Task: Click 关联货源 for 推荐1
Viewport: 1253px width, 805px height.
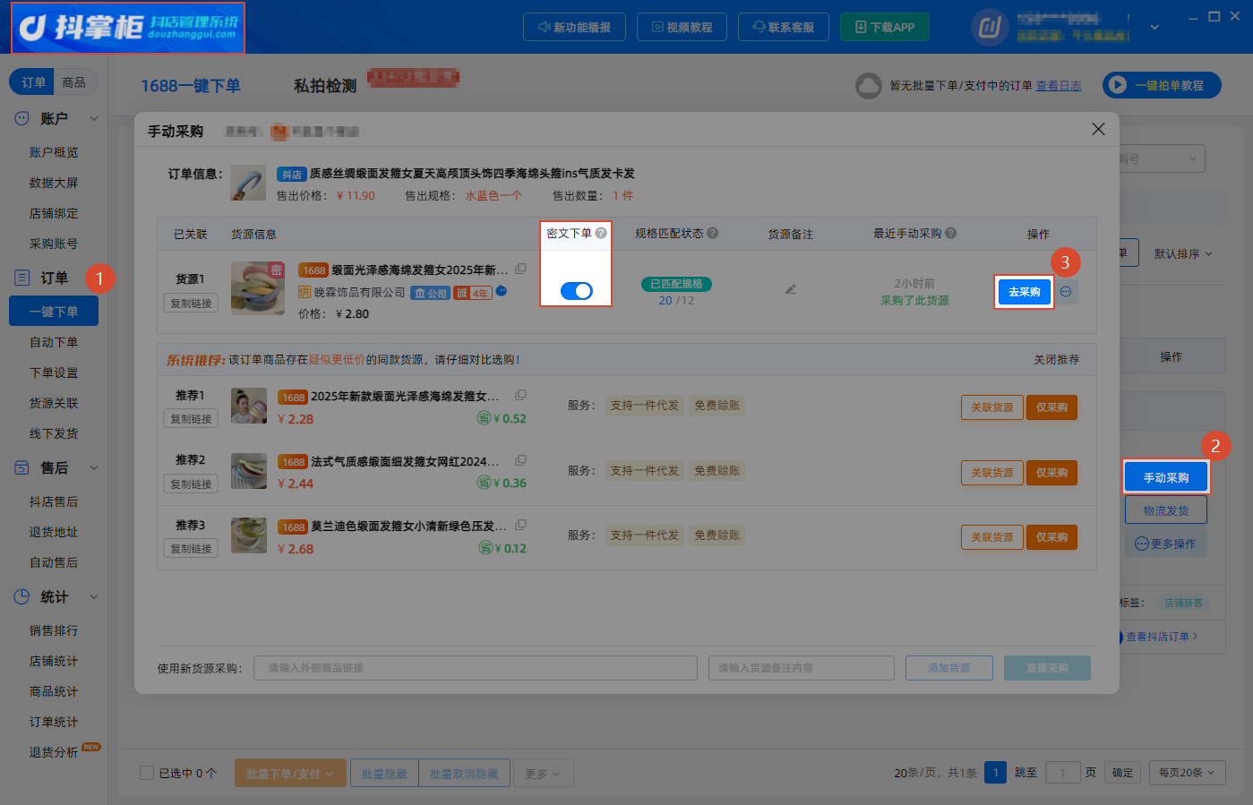Action: click(x=992, y=407)
